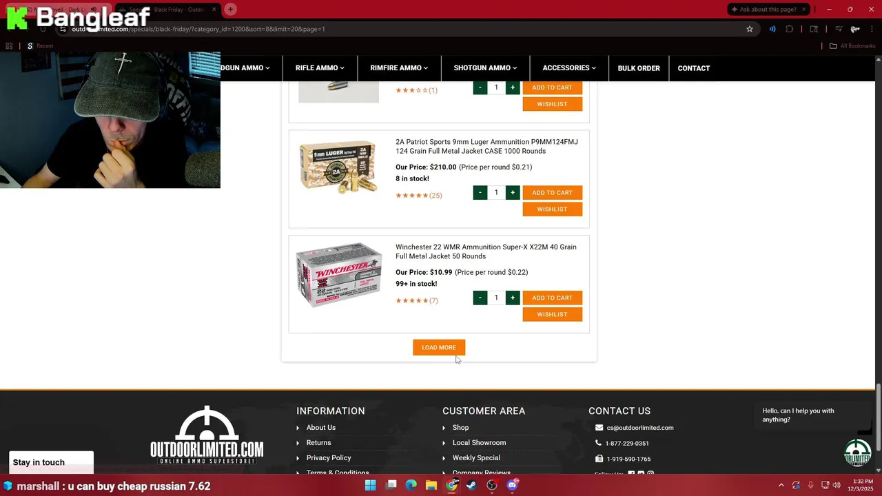Click quantity field for Winchester 22 WMR
The height and width of the screenshot is (496, 882).
496,298
